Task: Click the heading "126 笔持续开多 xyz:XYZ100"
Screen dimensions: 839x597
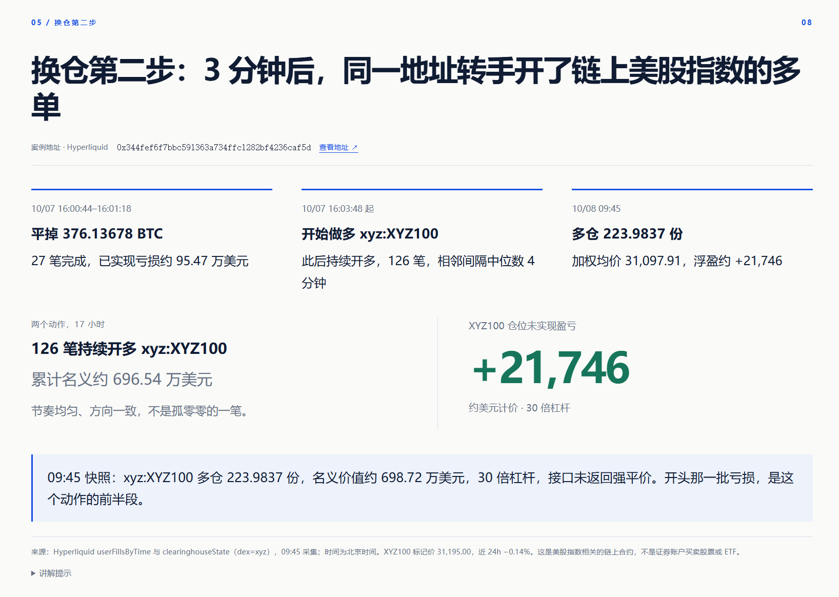Action: coord(129,349)
